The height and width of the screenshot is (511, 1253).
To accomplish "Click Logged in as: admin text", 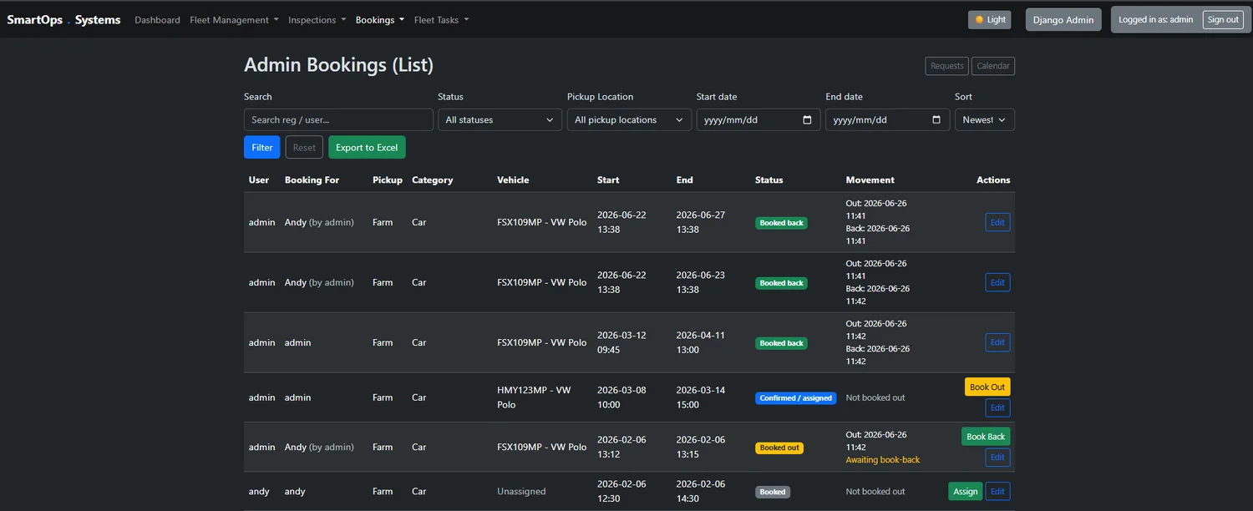I will coord(1155,20).
